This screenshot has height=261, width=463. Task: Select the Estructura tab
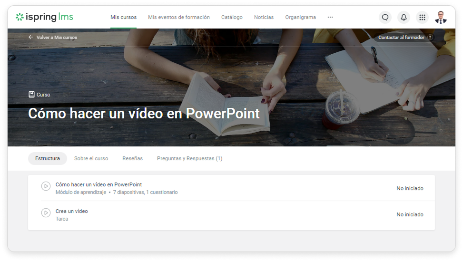[x=48, y=158]
